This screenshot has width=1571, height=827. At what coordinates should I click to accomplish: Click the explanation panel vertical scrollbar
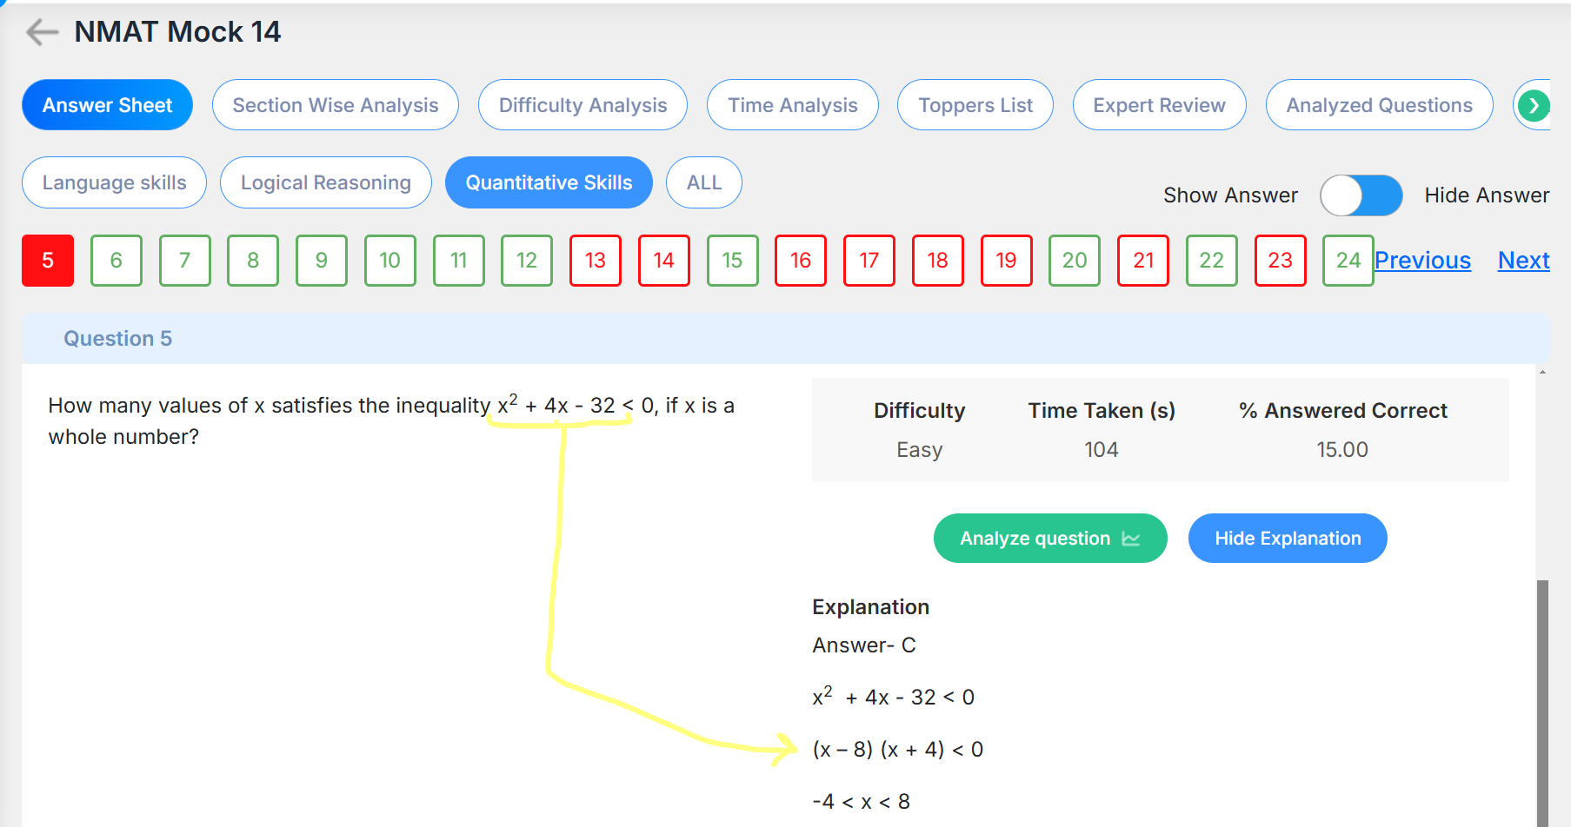pos(1542,704)
